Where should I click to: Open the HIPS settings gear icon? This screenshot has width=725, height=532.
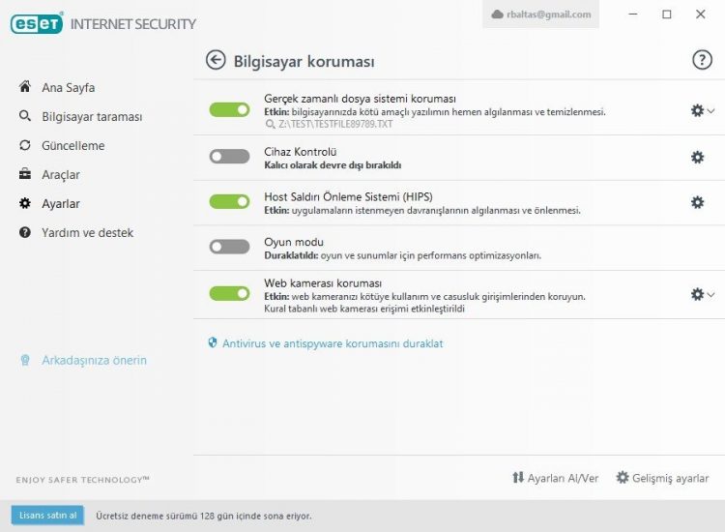[697, 202]
